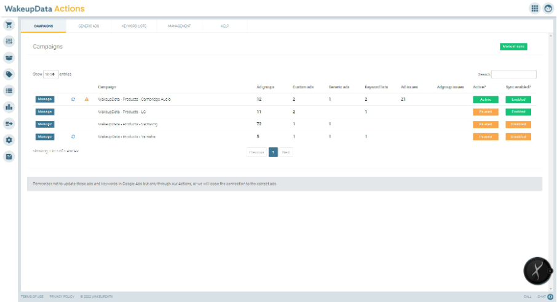The height and width of the screenshot is (302, 557).
Task: Open the round floating chat widget
Action: pos(537,271)
